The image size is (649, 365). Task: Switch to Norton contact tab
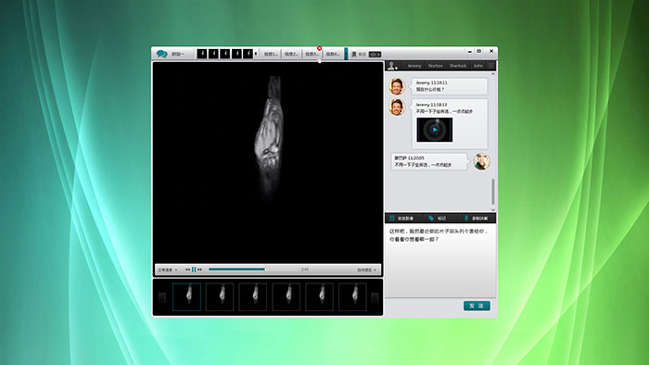(436, 66)
